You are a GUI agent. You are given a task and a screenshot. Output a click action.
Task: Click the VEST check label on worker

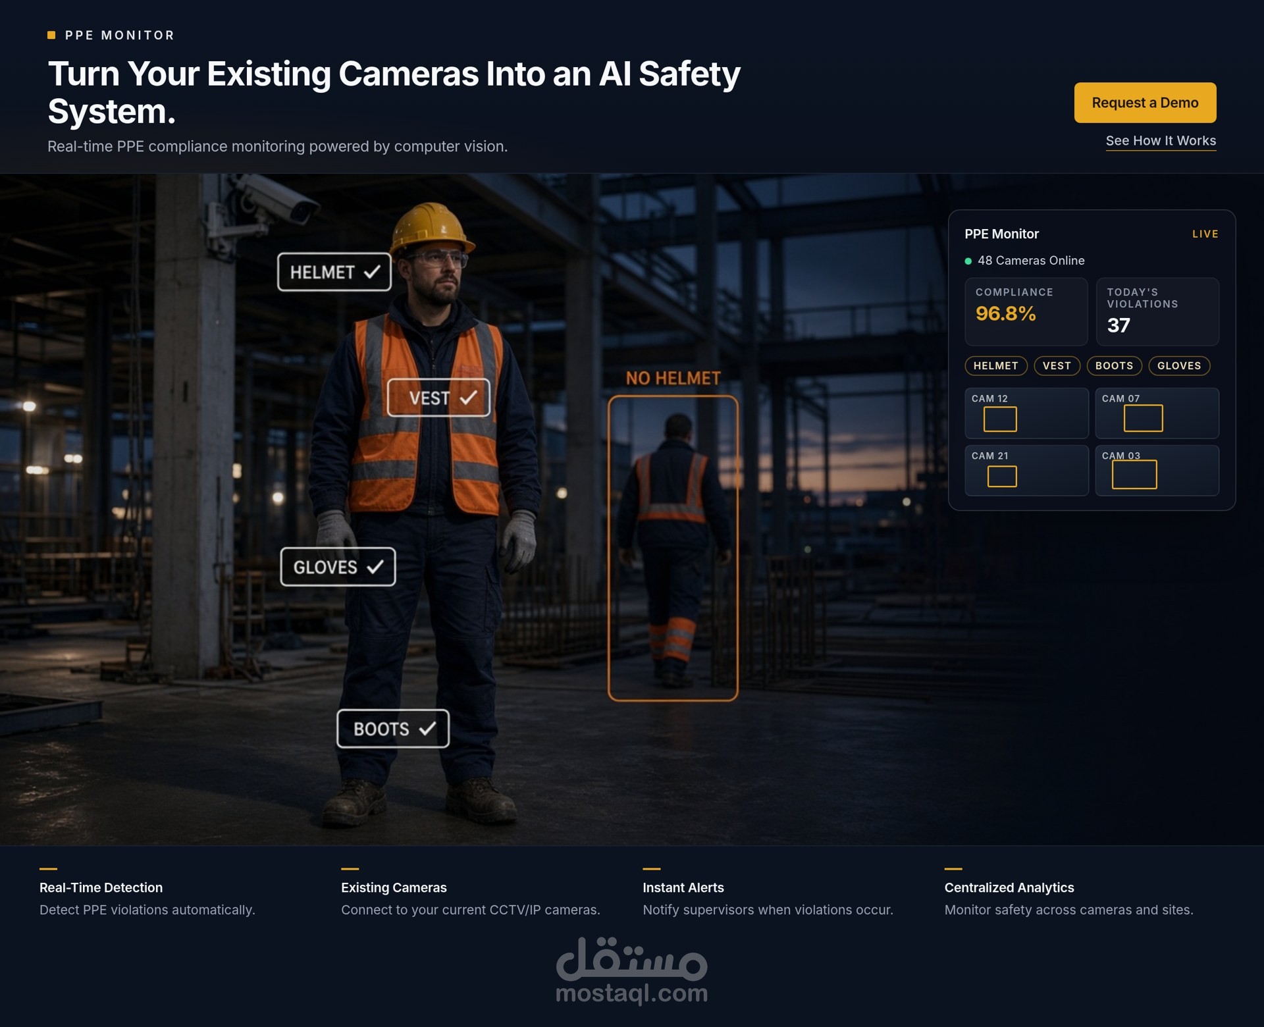pyautogui.click(x=438, y=398)
